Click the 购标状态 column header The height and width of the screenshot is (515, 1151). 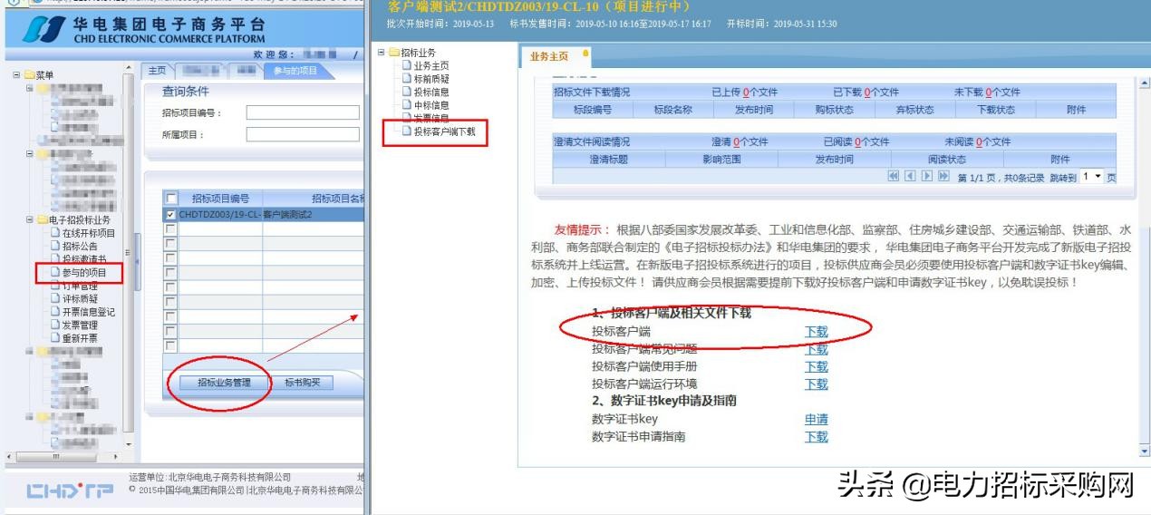tap(834, 110)
